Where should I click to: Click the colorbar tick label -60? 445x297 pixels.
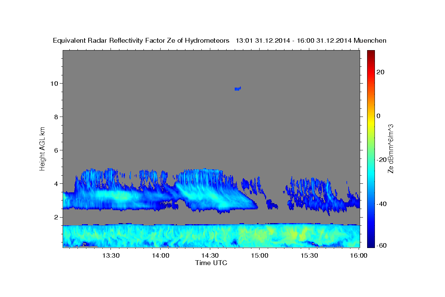381,245
